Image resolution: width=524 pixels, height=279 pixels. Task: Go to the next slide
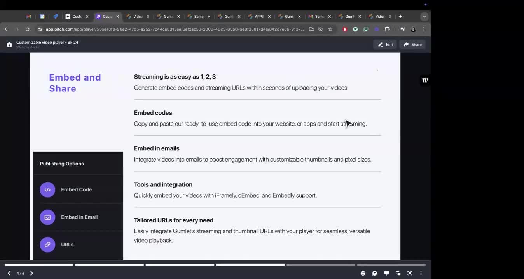31,273
